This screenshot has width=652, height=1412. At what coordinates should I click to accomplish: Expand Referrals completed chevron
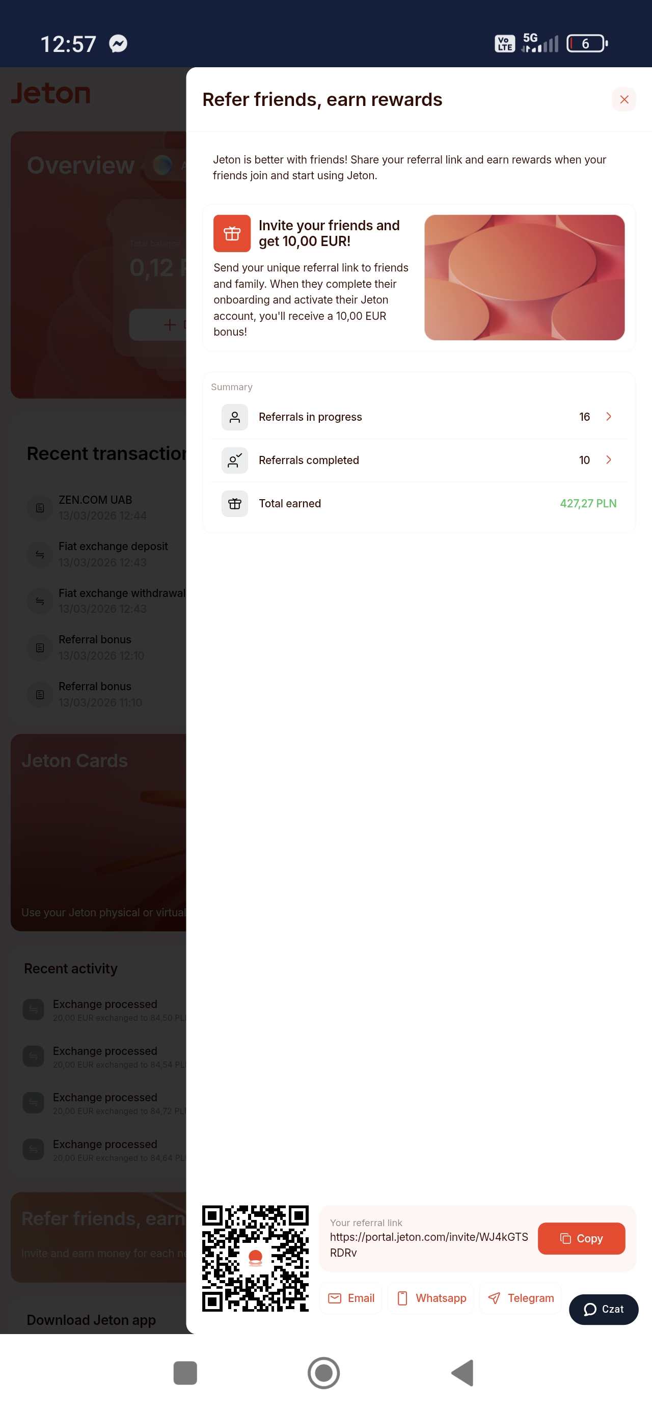[x=608, y=460]
